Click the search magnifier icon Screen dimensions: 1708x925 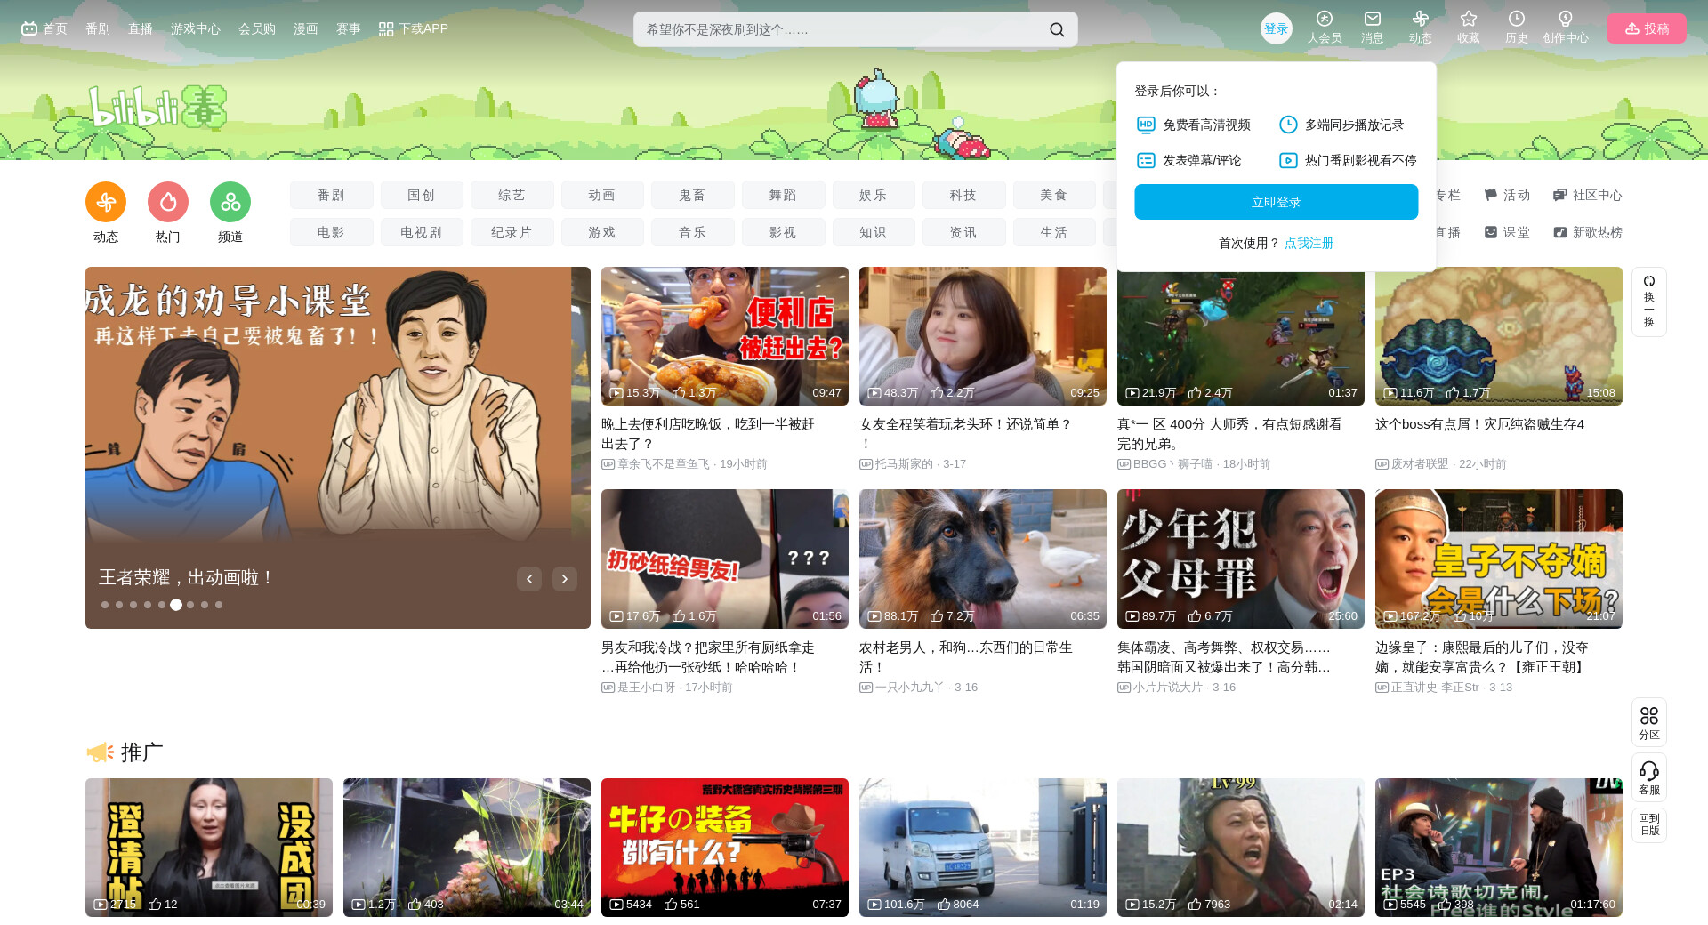coord(1056,29)
